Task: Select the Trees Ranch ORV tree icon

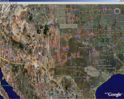Action: (80, 75)
